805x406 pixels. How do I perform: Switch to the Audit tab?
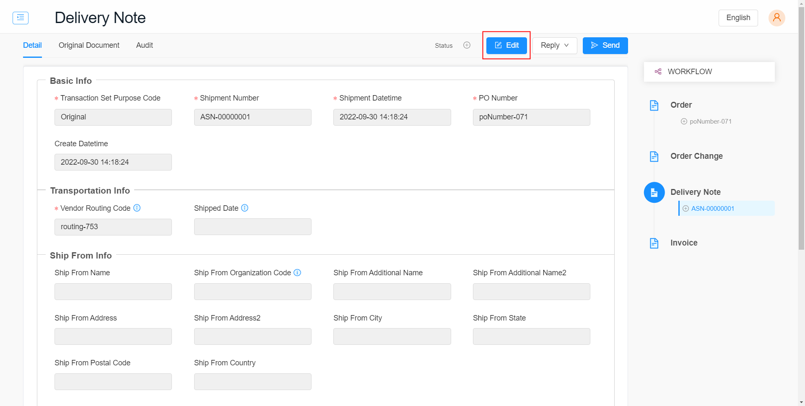[145, 45]
